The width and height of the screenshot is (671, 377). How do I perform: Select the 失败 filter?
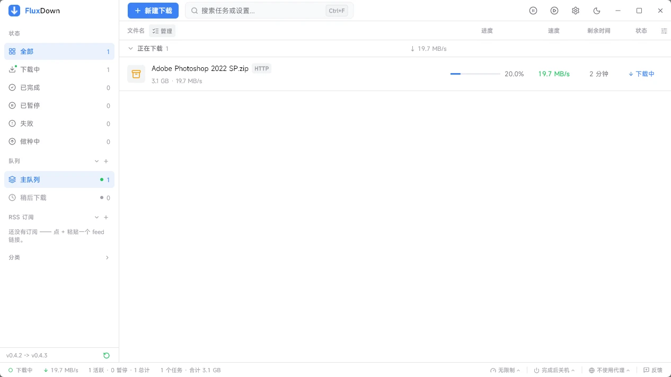59,123
